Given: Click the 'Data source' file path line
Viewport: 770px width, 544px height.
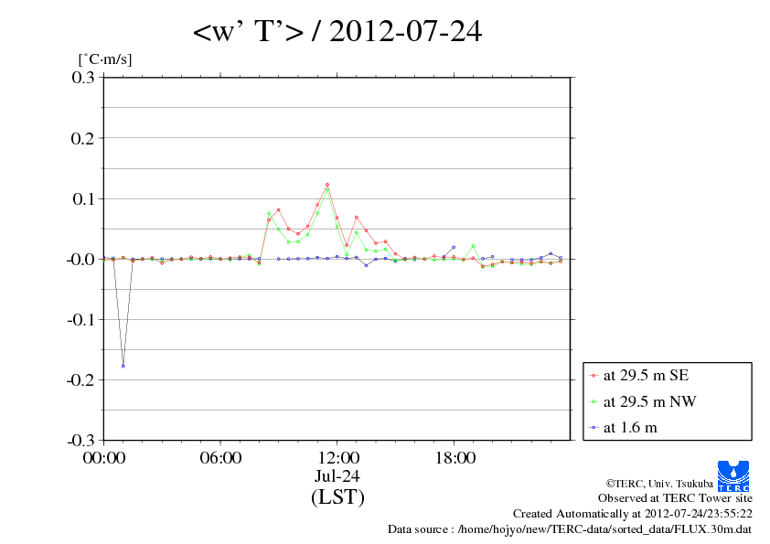Looking at the screenshot, I should point(570,529).
